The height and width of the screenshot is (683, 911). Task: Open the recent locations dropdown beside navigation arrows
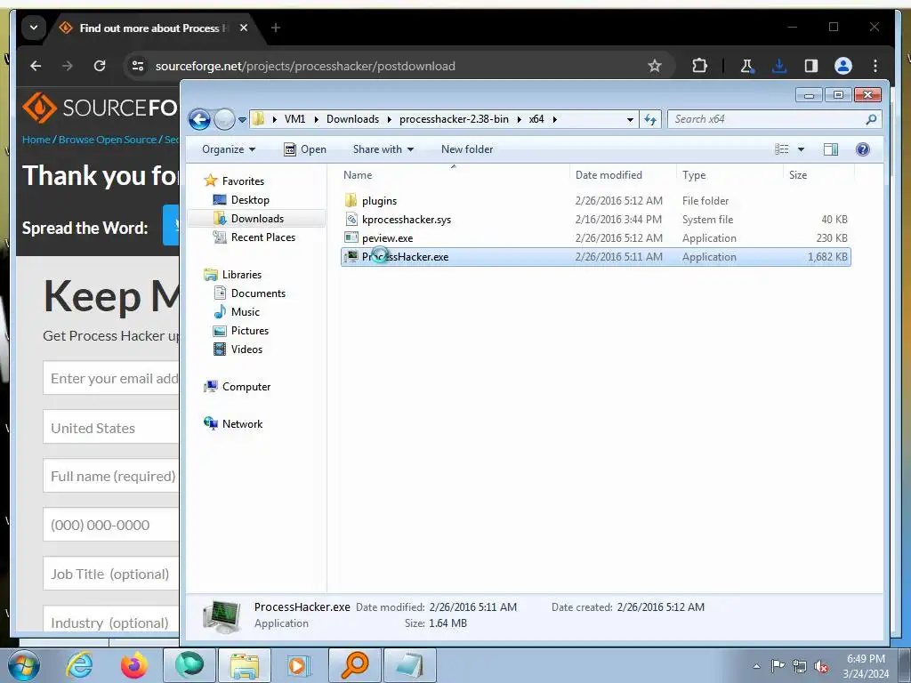(x=242, y=120)
